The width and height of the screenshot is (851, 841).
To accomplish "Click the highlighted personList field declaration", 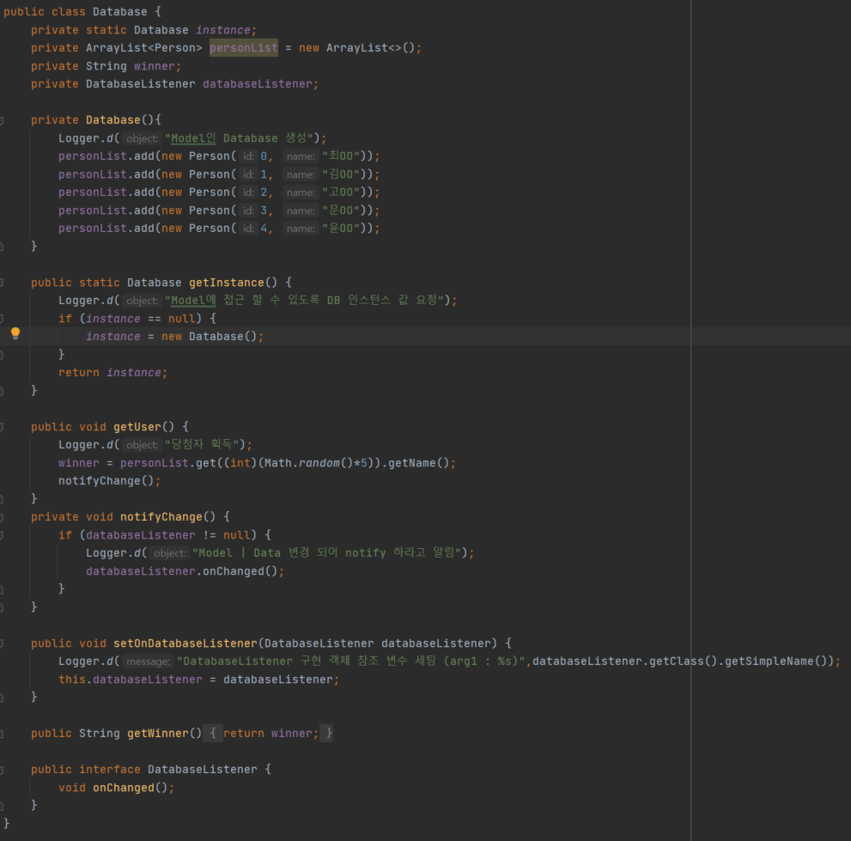I will (244, 48).
